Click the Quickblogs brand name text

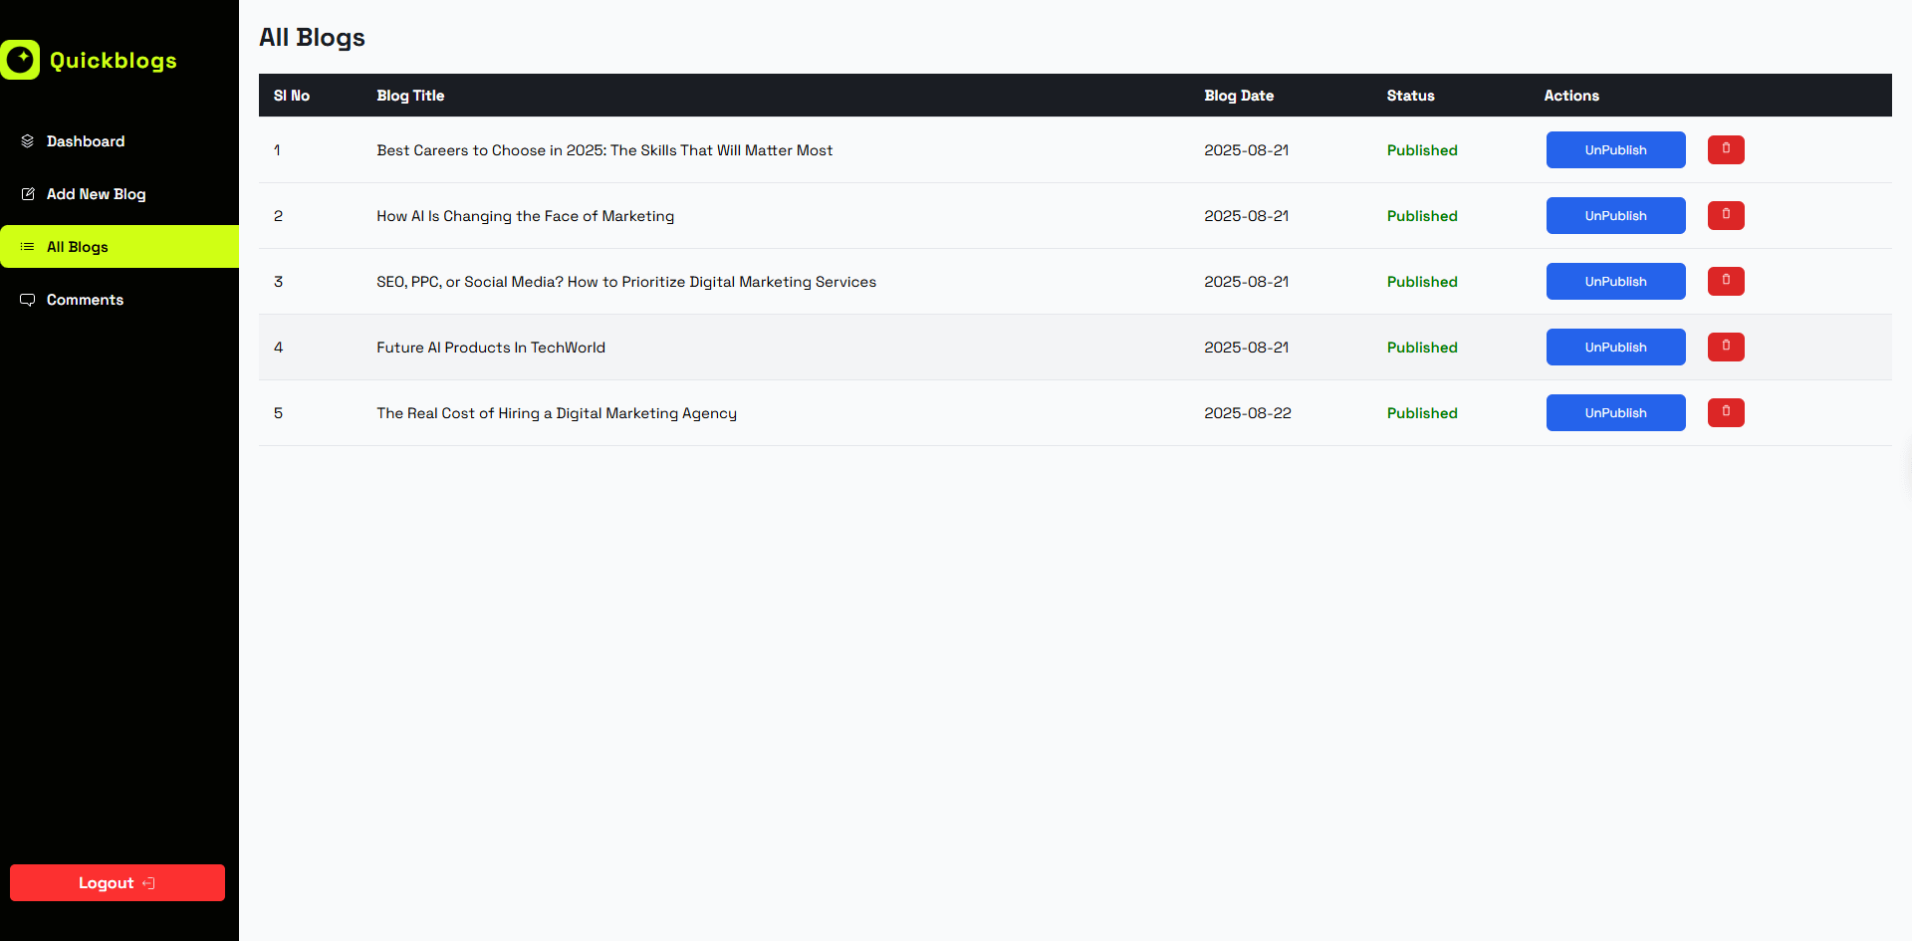coord(114,61)
